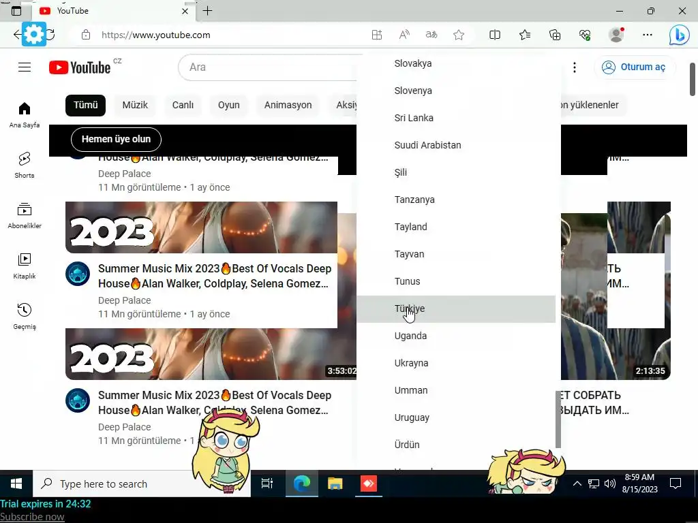Click the YouTube logo
698x523 pixels.
click(80, 67)
